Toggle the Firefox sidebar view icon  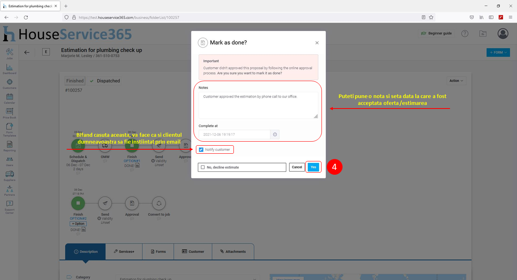coord(491,17)
